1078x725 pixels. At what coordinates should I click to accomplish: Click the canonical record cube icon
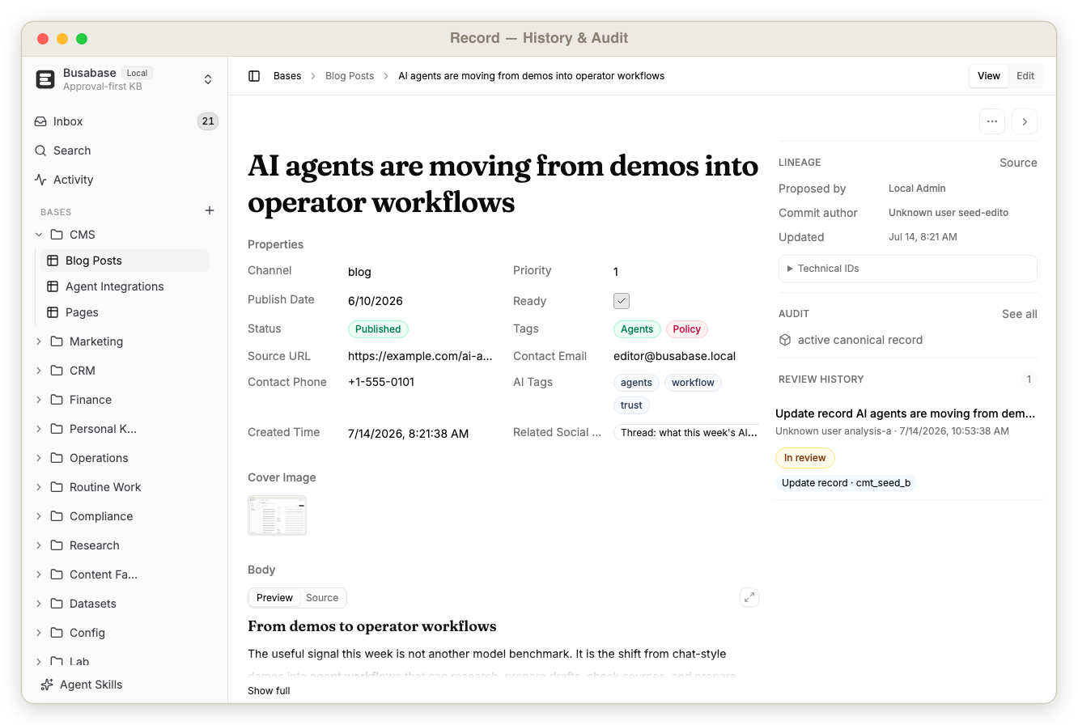[x=785, y=340]
